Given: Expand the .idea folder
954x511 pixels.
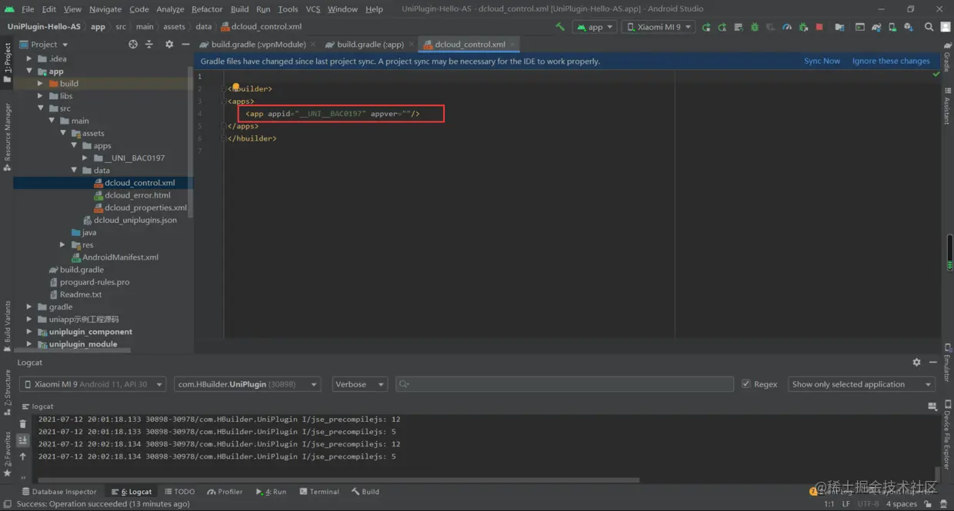Looking at the screenshot, I should point(29,58).
